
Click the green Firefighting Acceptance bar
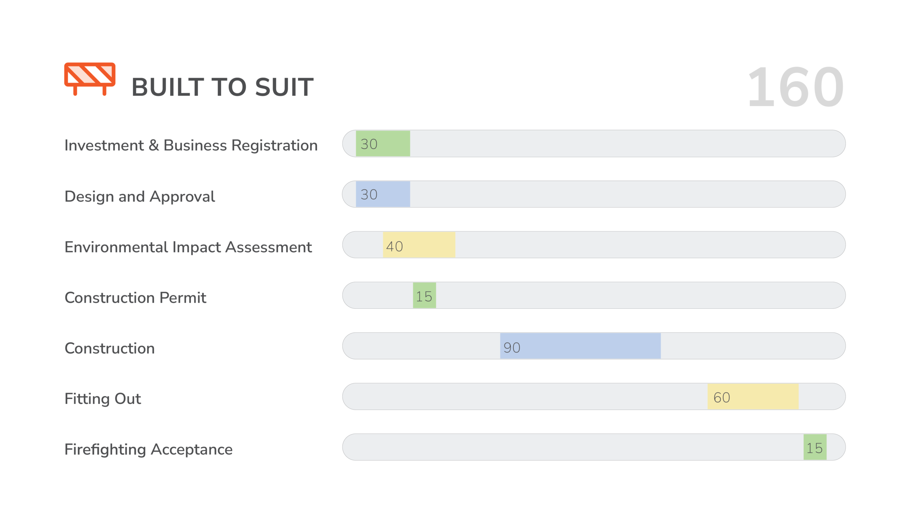[815, 447]
